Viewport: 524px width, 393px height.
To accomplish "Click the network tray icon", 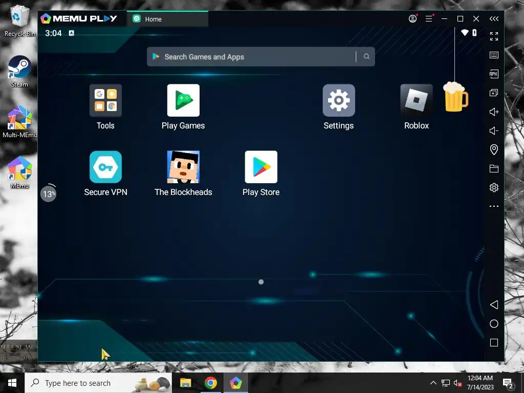I will (x=446, y=383).
